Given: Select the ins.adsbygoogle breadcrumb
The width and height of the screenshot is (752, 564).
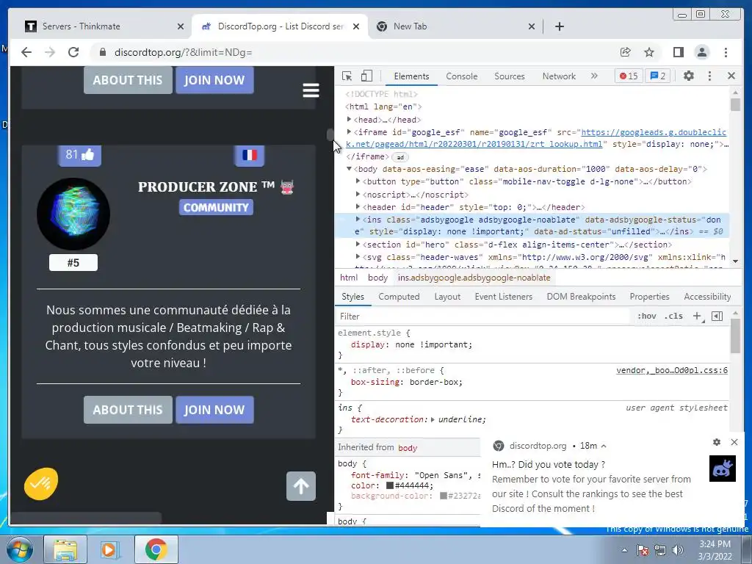Looking at the screenshot, I should pos(474,278).
